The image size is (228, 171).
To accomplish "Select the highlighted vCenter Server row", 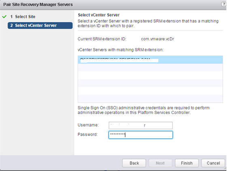I will tap(150, 60).
